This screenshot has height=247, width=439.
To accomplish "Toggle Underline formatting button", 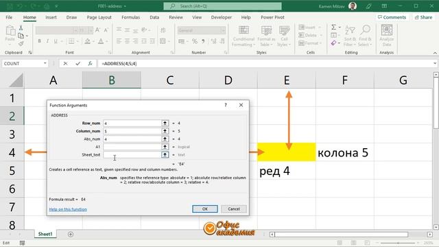I will click(56, 41).
